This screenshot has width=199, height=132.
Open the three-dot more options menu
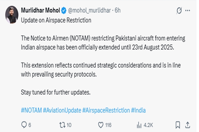188,11
